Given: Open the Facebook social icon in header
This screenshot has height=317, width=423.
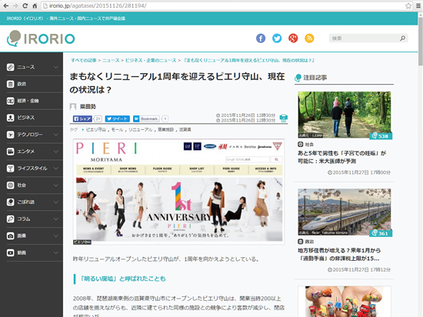Looking at the screenshot, I should point(261,38).
